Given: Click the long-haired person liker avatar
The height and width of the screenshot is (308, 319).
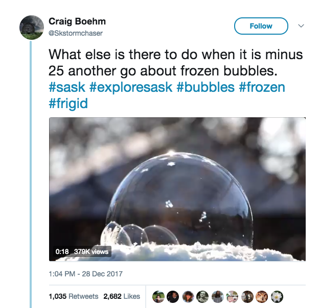Looking at the screenshot, I should 218,296.
